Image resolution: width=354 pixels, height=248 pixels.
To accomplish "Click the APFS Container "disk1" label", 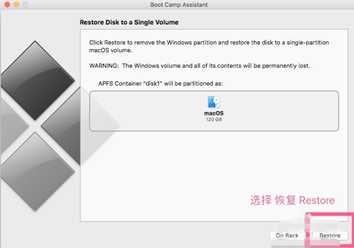I will tap(161, 83).
